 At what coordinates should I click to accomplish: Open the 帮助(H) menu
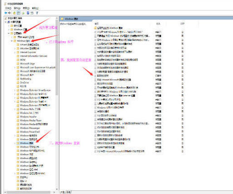(x=35, y=8)
